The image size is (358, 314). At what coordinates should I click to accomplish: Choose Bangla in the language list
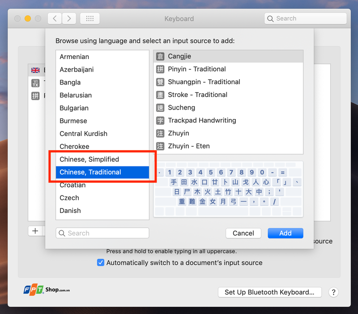(x=102, y=82)
